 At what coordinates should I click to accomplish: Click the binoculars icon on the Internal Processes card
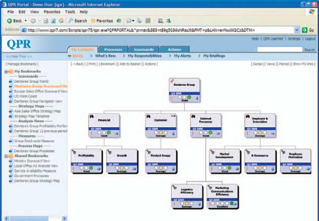click(x=193, y=117)
